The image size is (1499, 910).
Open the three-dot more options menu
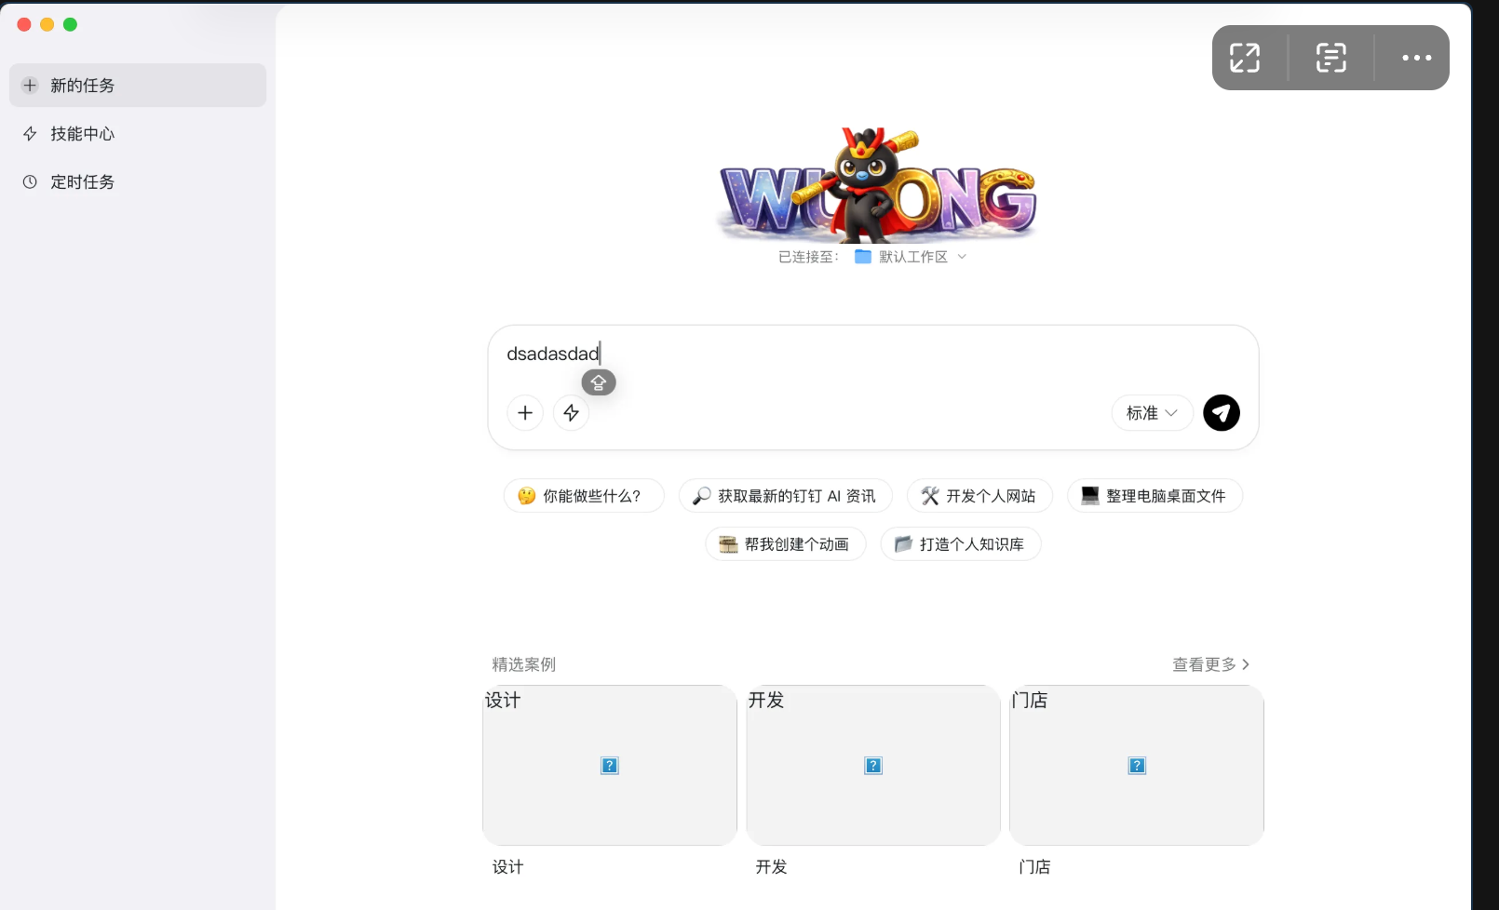pos(1417,58)
